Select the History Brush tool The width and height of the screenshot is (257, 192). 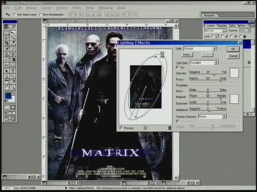[13, 54]
